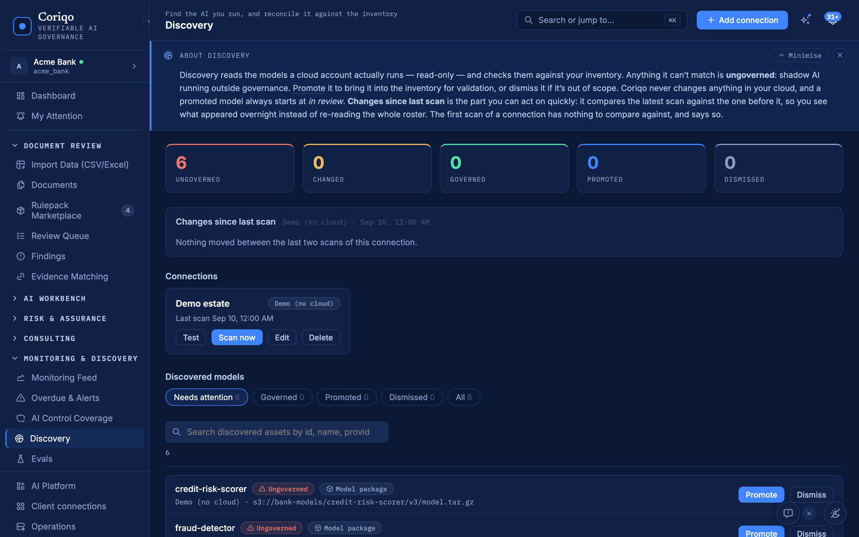The image size is (859, 537).
Task: Test the Demo estate connection
Action: (x=191, y=338)
